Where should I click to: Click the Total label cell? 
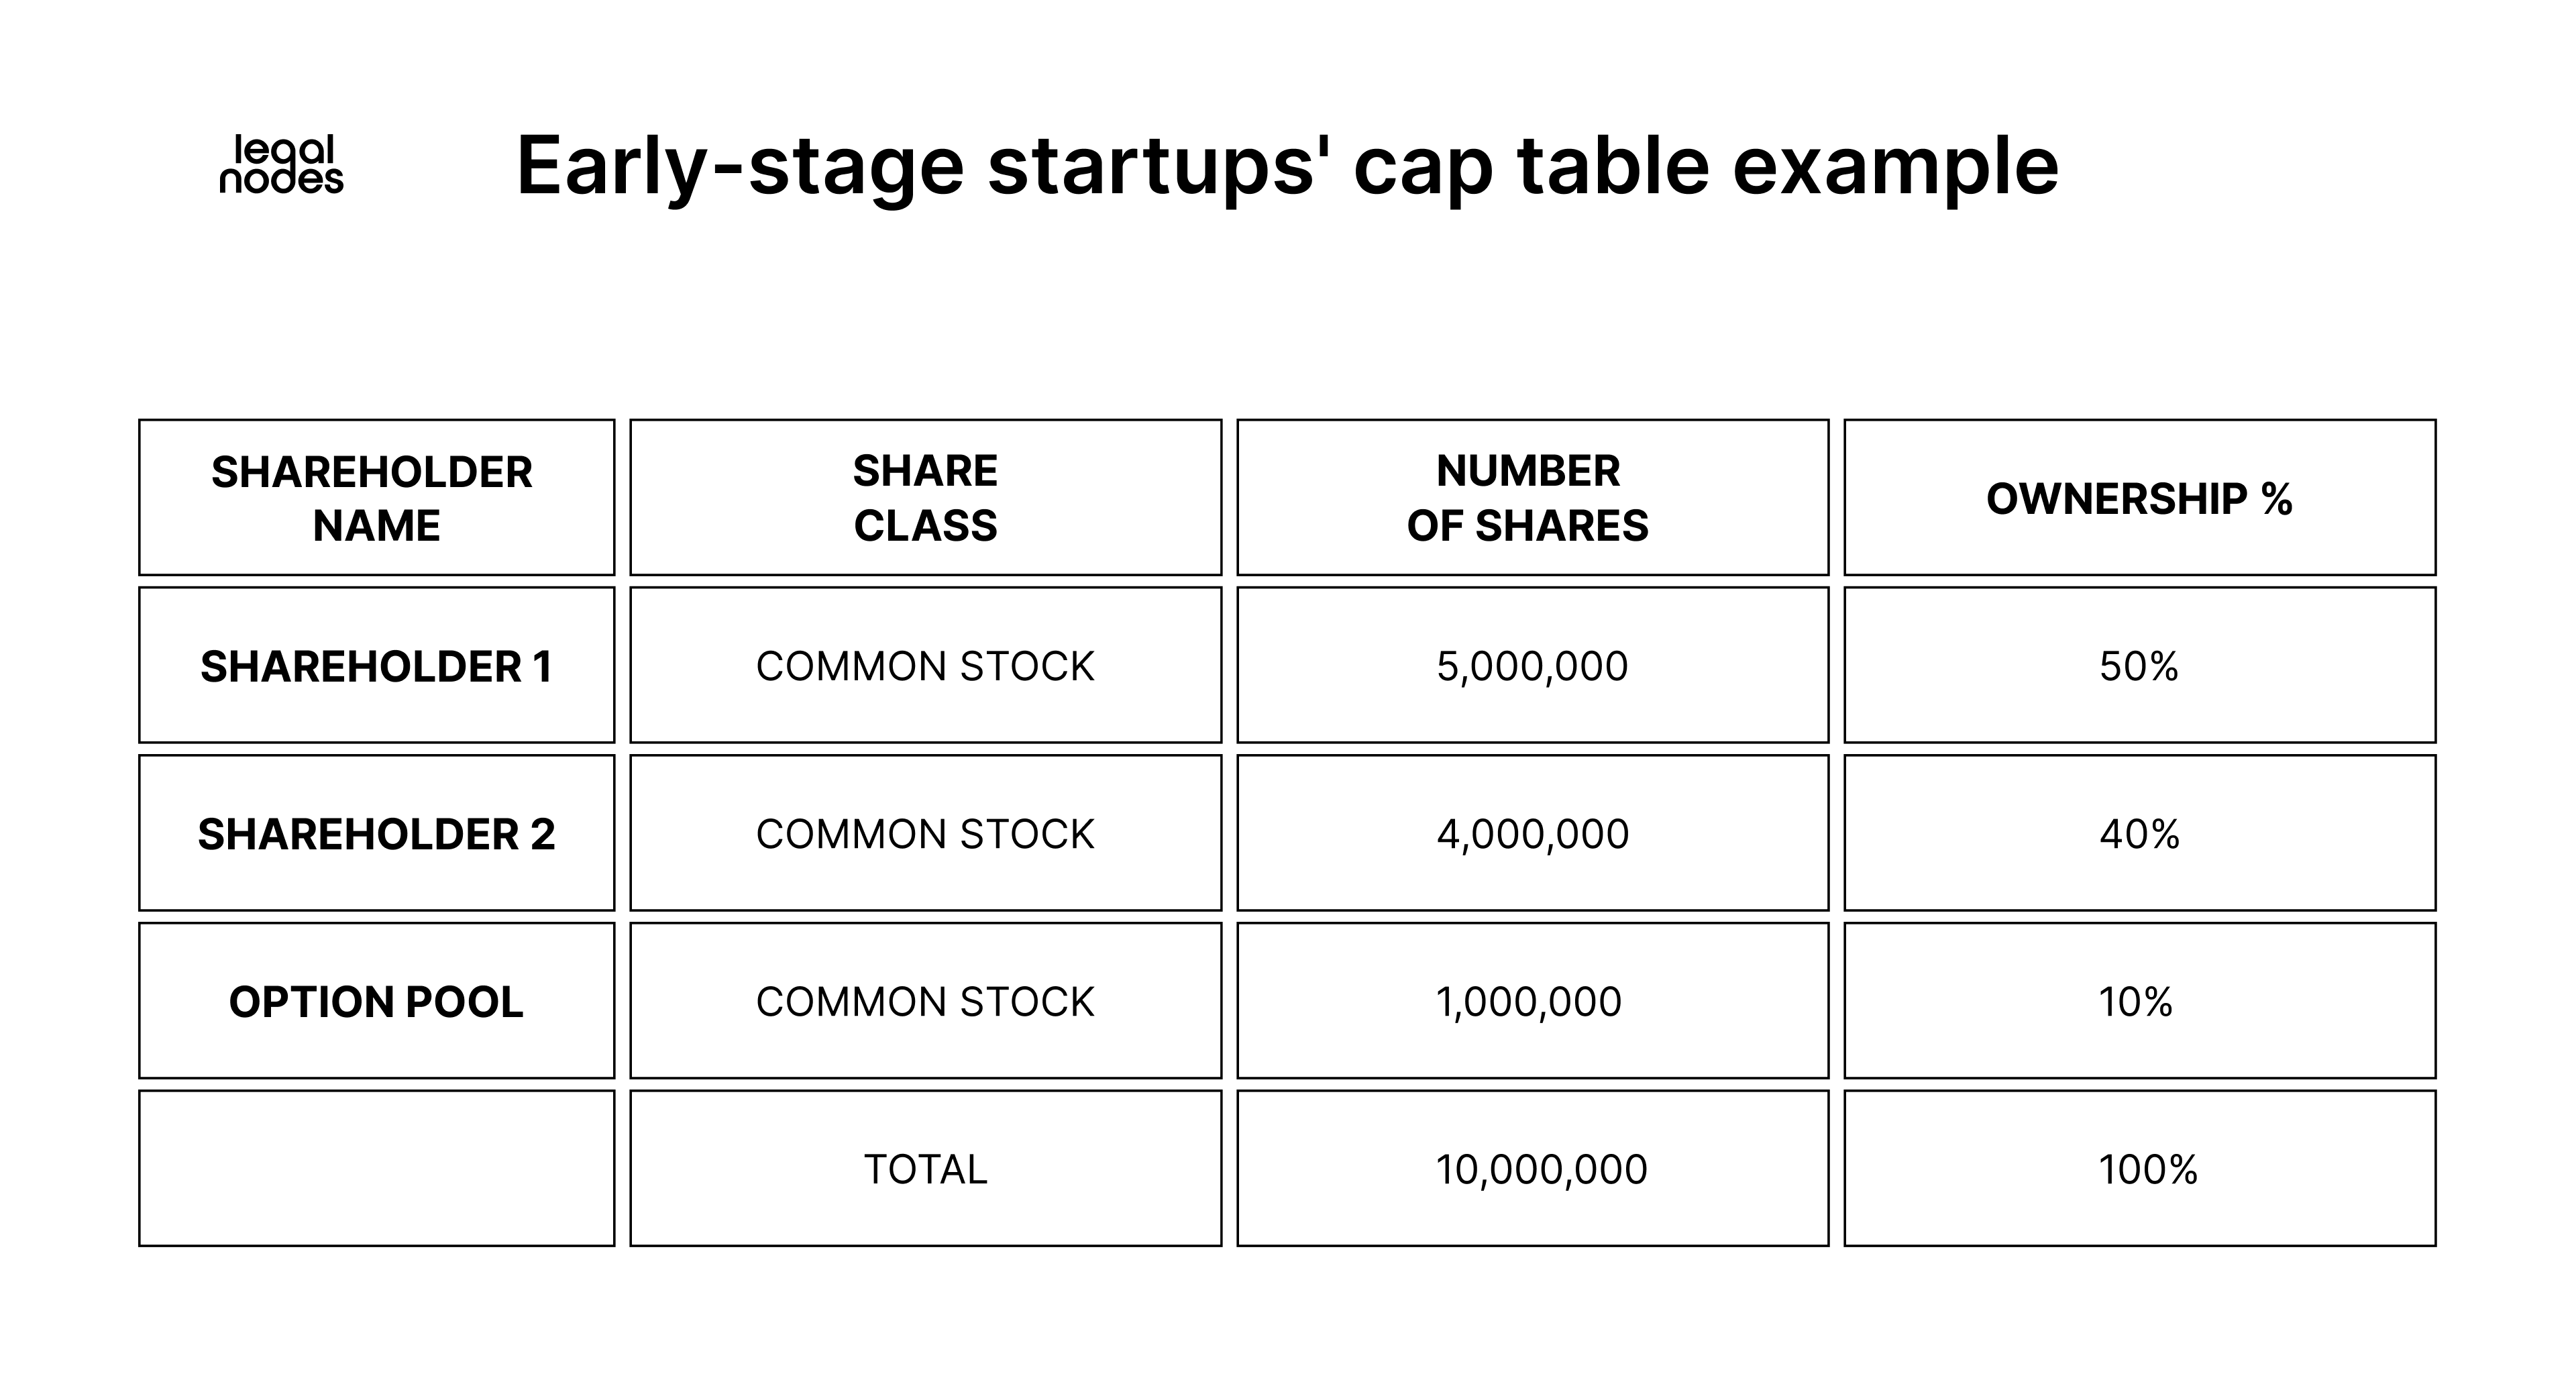click(x=925, y=1169)
